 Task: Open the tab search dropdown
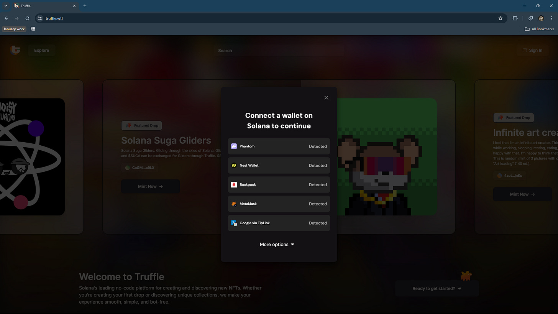tap(5, 6)
